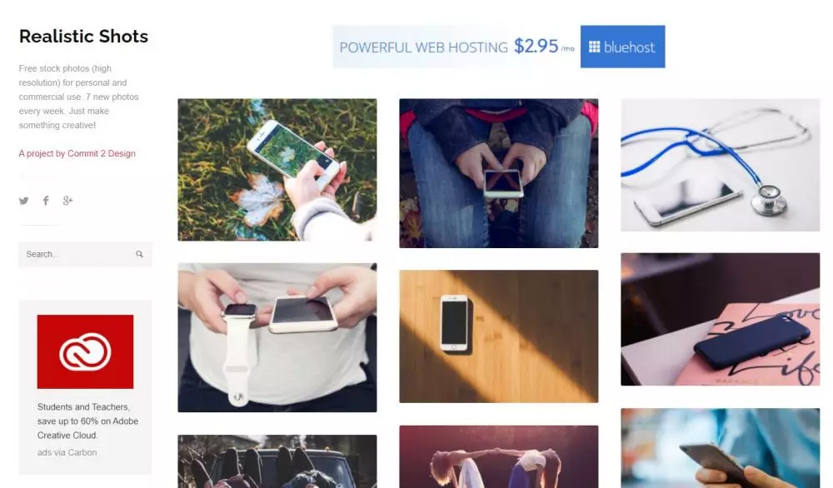Open the jeans and phone photo

coord(498,173)
